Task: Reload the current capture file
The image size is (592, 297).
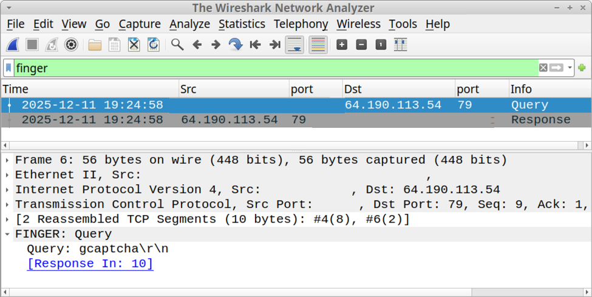Action: [154, 45]
